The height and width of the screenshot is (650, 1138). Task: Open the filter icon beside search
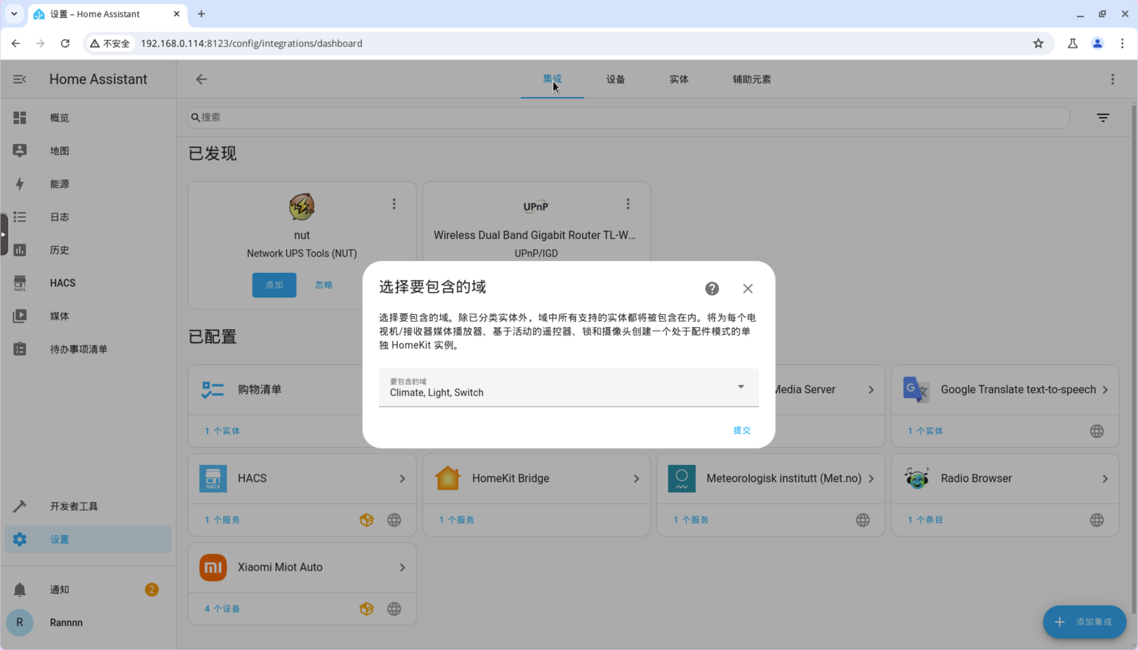click(1103, 118)
